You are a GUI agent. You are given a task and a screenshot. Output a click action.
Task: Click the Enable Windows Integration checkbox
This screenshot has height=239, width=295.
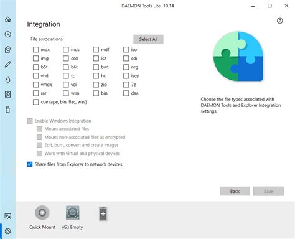click(30, 121)
